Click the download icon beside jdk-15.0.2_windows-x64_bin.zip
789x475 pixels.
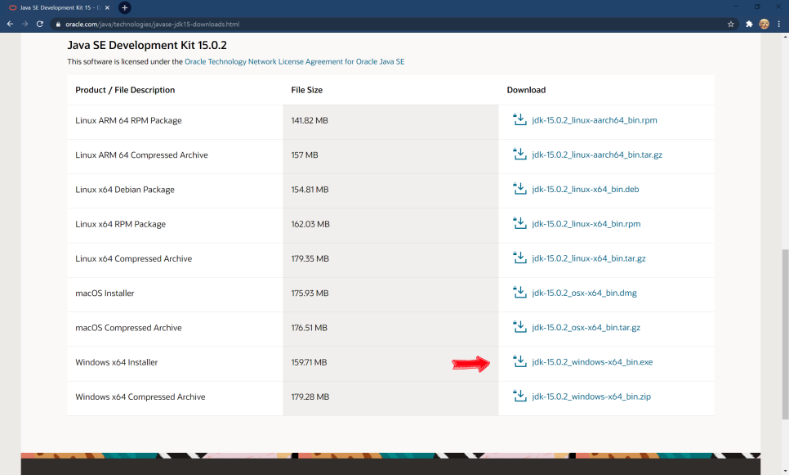519,396
